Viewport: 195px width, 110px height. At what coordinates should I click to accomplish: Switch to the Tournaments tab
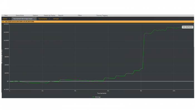pos(43,19)
